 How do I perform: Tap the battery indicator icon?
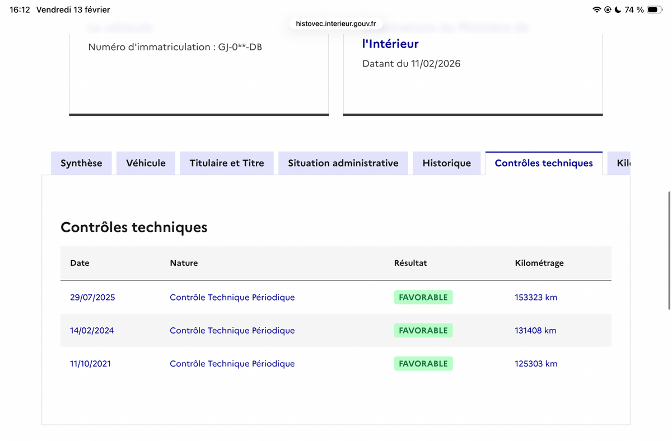click(655, 10)
